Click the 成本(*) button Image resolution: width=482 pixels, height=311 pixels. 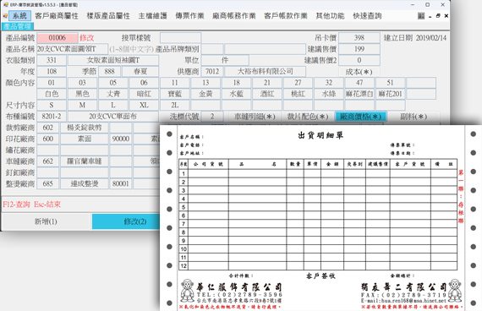[x=359, y=72]
